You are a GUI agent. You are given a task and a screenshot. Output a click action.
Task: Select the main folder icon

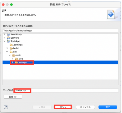14,55
